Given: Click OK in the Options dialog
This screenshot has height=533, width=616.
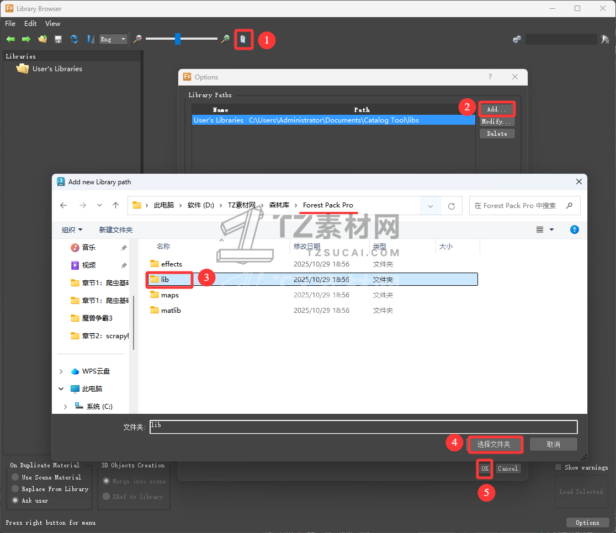Looking at the screenshot, I should tap(485, 468).
